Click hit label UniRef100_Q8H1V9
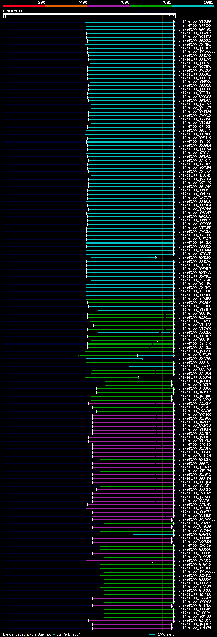The width and height of the screenshot is (217, 637). (x=195, y=55)
